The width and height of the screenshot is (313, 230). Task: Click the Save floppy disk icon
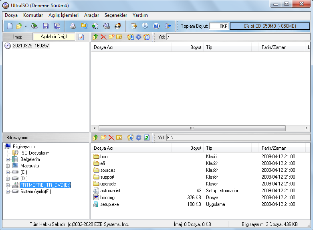46,26
